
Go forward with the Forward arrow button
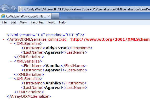pos(14,9)
